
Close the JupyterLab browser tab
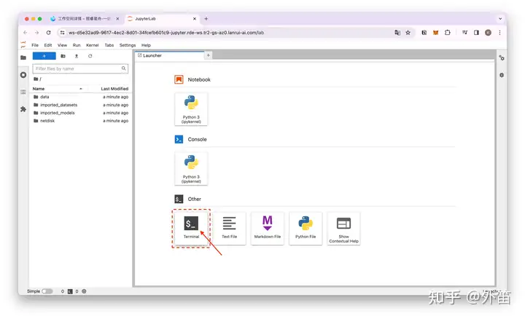195,19
